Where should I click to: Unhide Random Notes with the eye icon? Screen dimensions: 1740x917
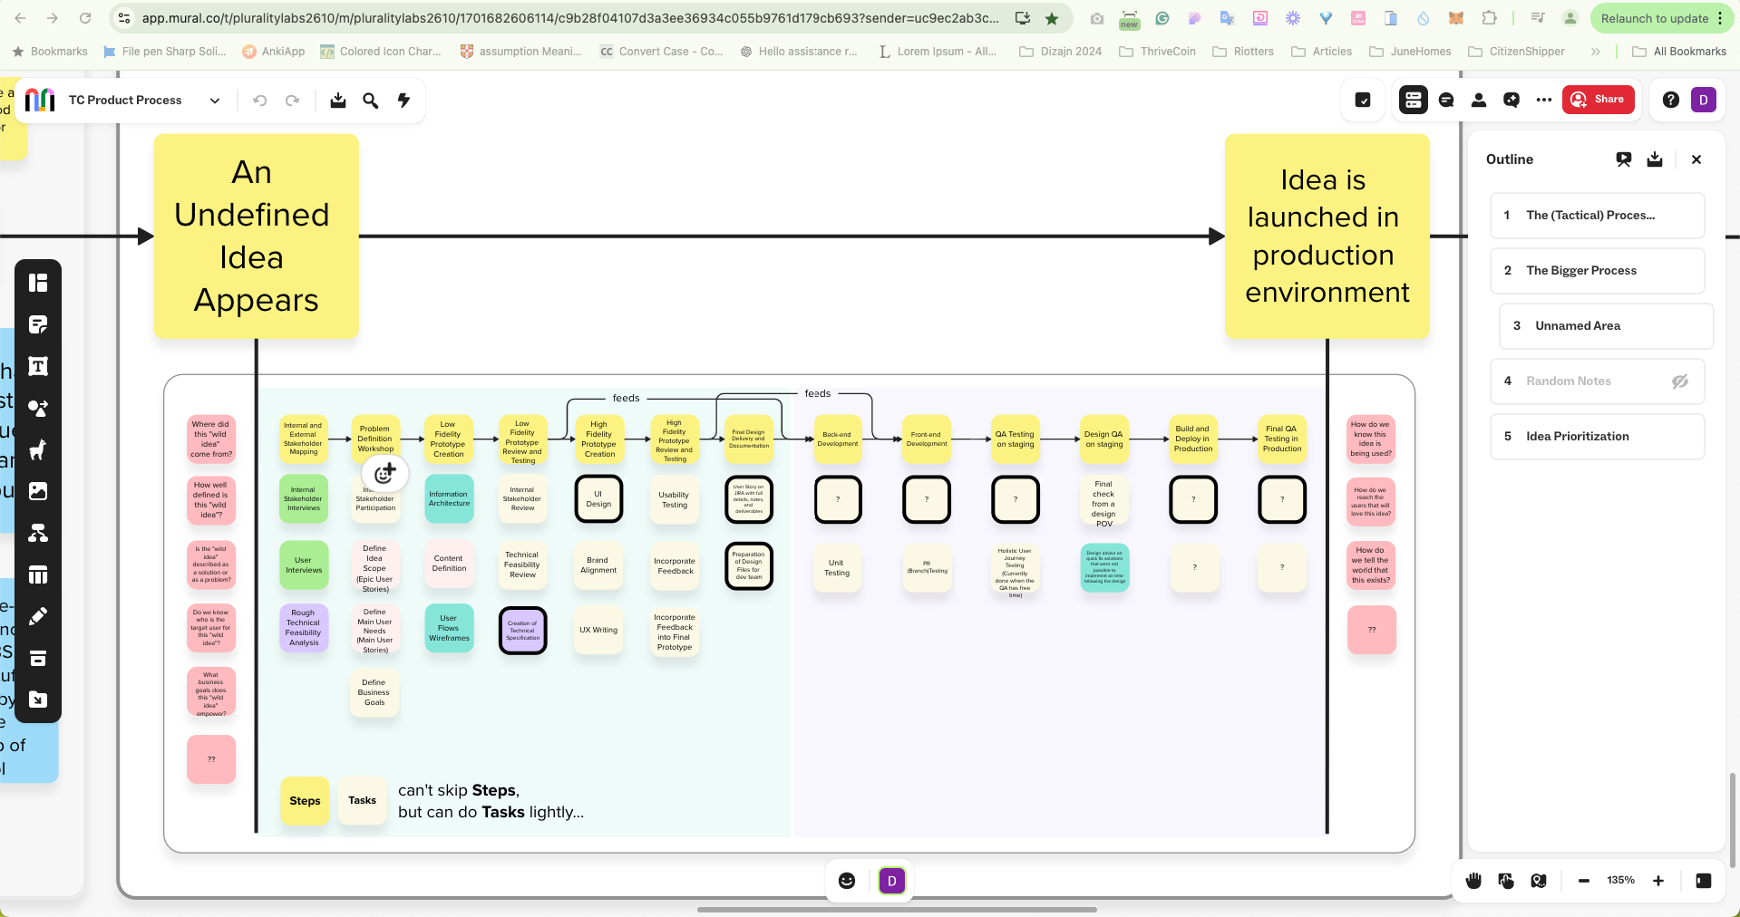point(1680,381)
